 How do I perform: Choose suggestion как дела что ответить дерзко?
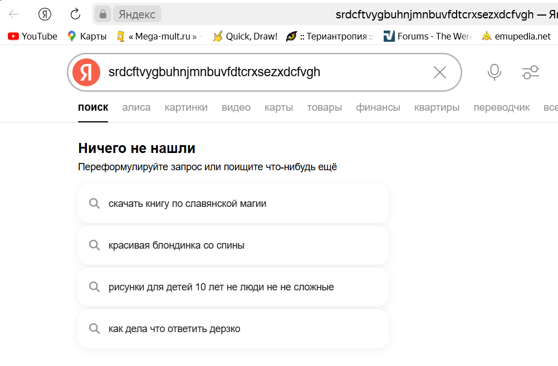coord(233,329)
